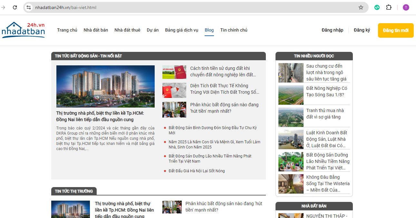Open Sau chung cư đến lượt nhà trong ngõ
This screenshot has width=416, height=218.
pyautogui.click(x=326, y=72)
